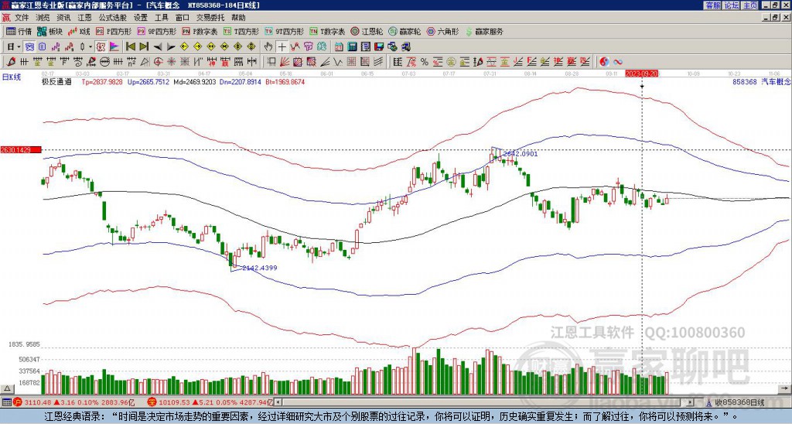Click the 2642.0901 high price annotation
This screenshot has height=424, width=792.
point(521,154)
